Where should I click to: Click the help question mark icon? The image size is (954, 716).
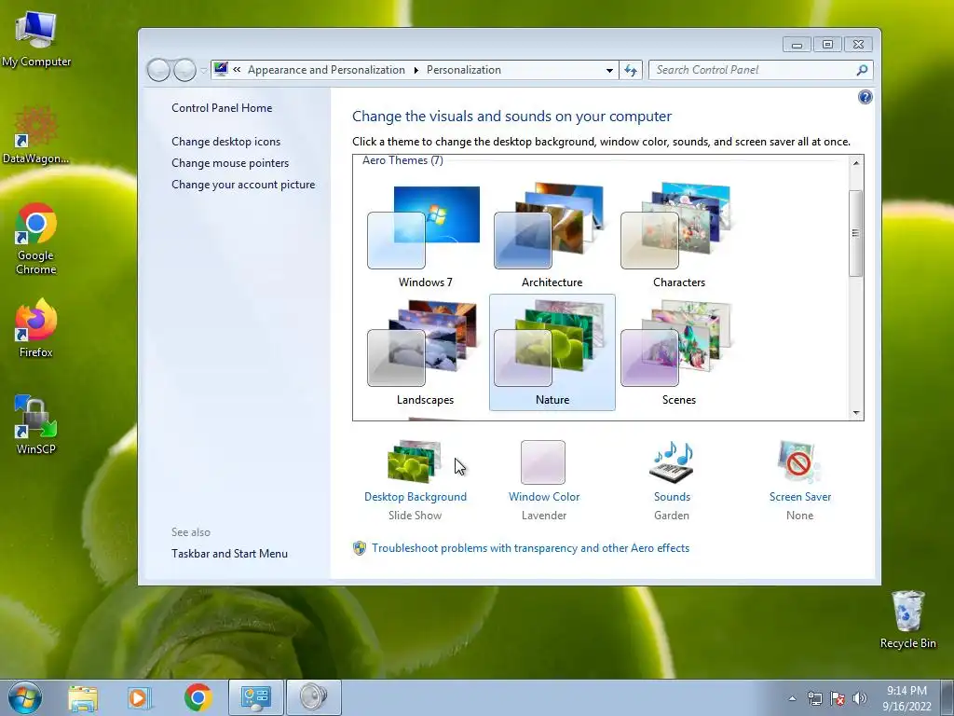pos(865,97)
